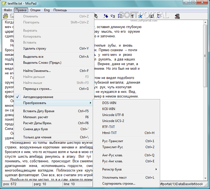Open the Помощь menu
210x189 pixels.
60,10
